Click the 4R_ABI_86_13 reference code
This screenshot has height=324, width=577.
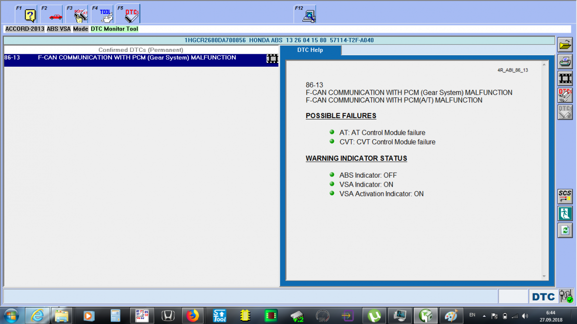tap(513, 70)
